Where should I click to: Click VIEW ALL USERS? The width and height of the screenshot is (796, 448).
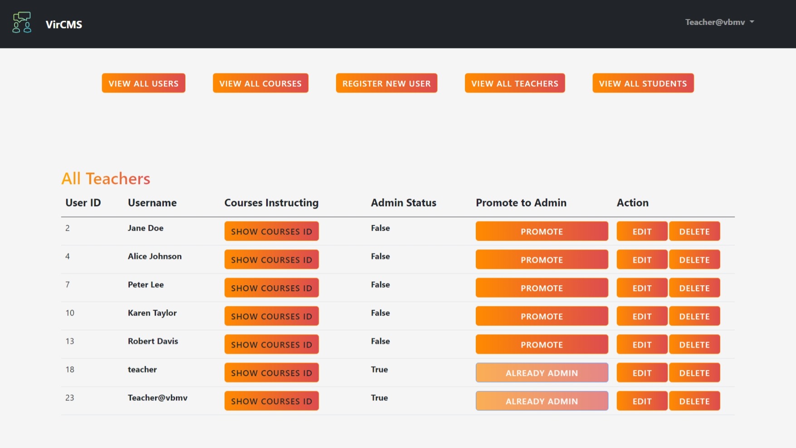(x=143, y=83)
